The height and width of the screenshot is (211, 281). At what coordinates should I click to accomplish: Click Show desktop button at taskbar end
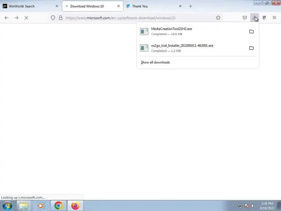[x=279, y=206]
